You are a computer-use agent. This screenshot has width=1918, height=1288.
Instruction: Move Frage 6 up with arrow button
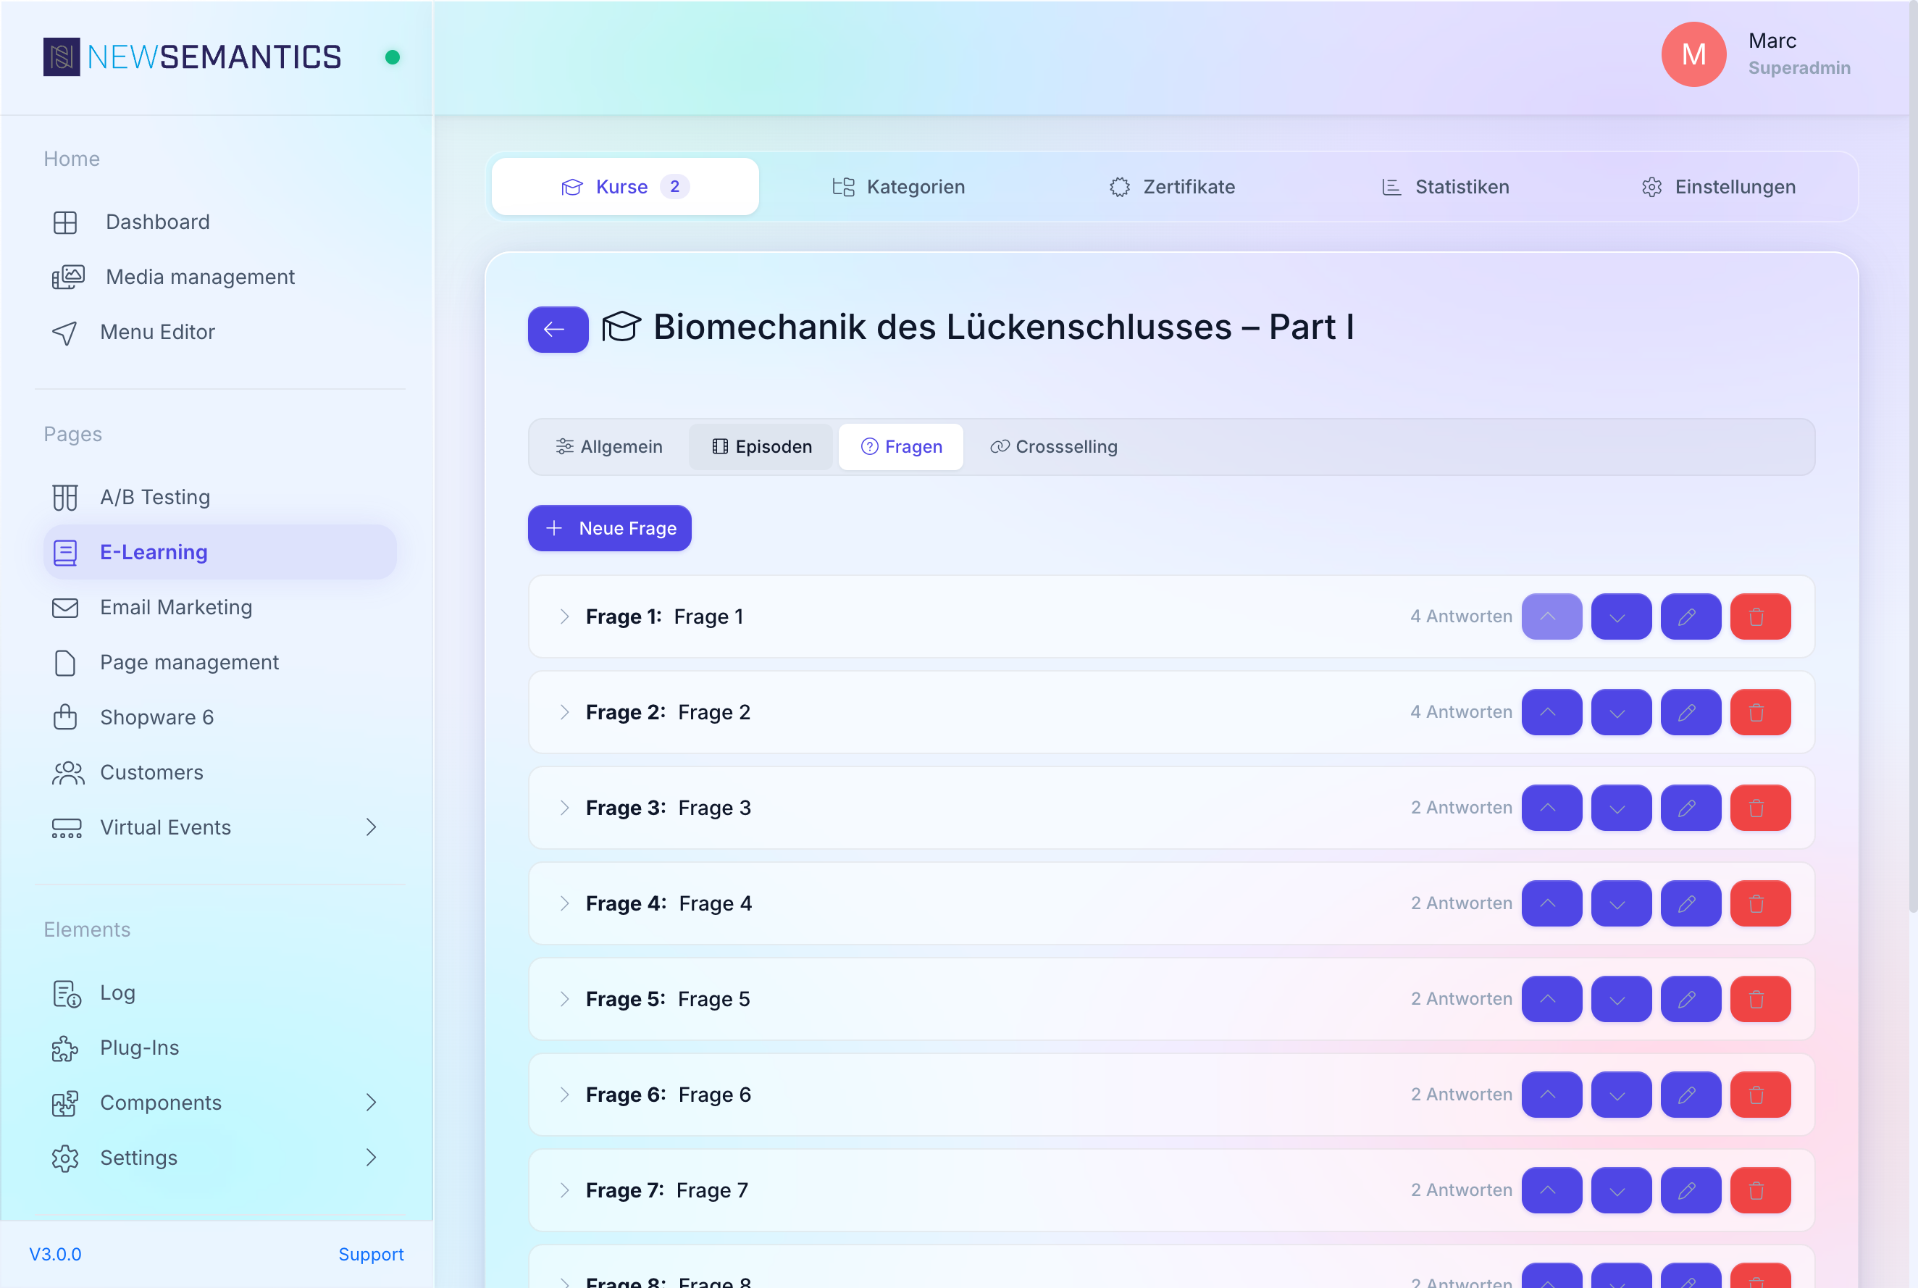[x=1551, y=1095]
